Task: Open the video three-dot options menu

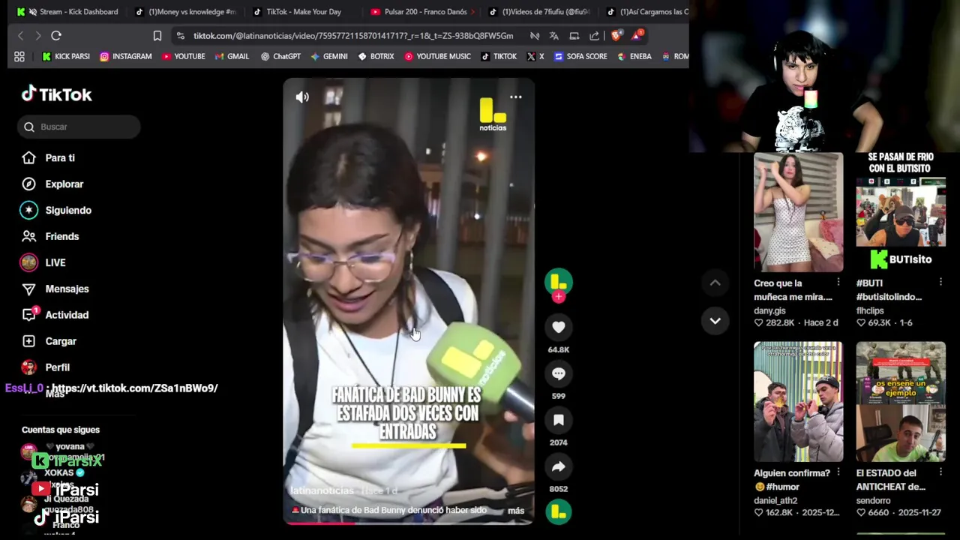Action: 516,97
